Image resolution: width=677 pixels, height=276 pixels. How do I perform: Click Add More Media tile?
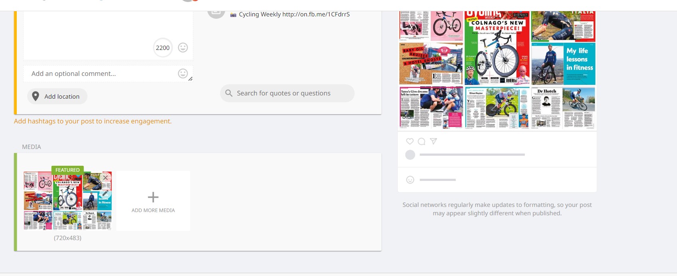tap(153, 201)
